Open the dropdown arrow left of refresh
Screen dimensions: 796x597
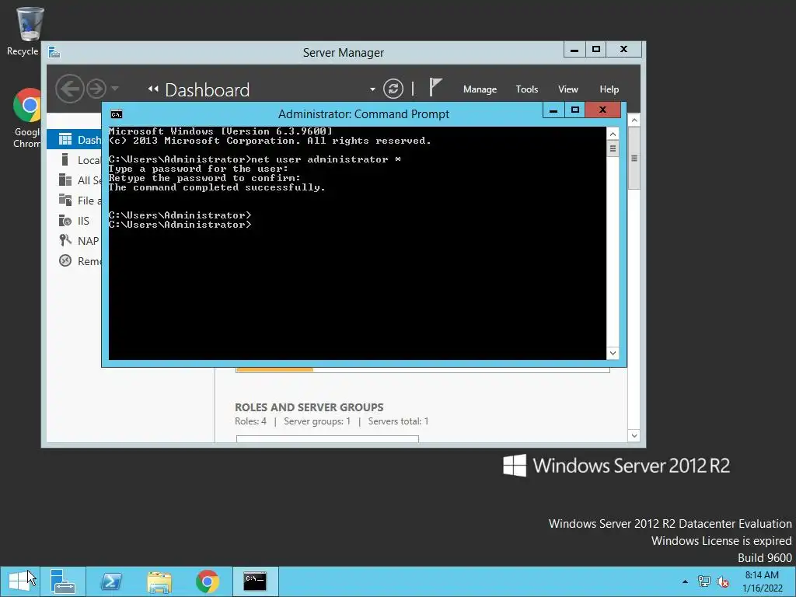click(372, 89)
